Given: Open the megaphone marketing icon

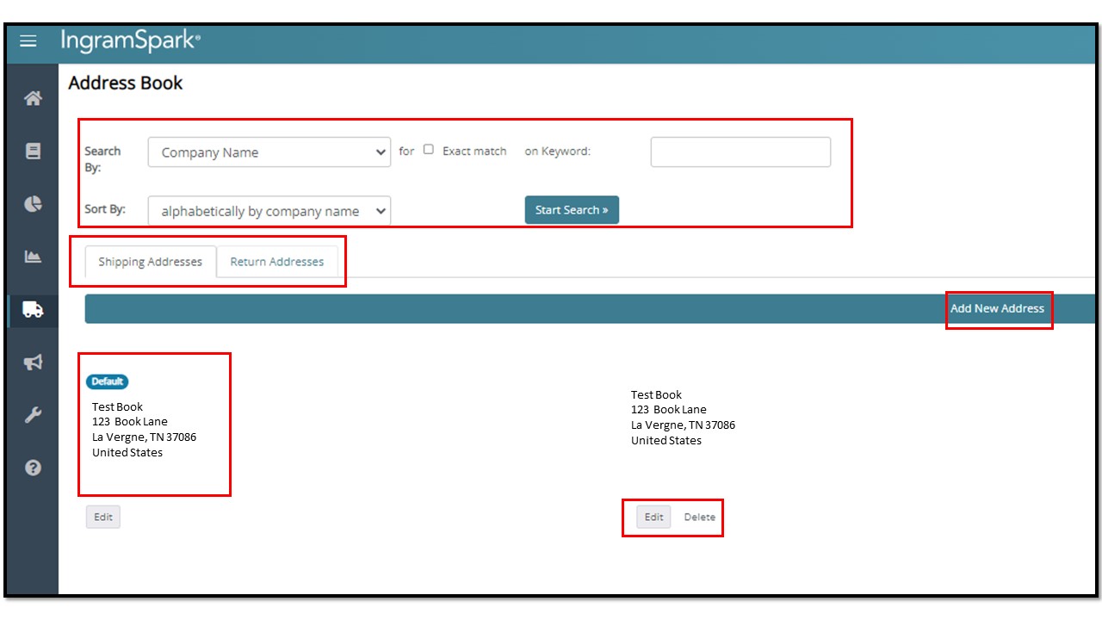Looking at the screenshot, I should 33,363.
